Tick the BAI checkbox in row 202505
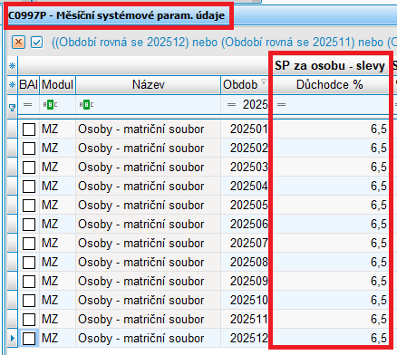This screenshot has height=355, width=397. (x=29, y=206)
